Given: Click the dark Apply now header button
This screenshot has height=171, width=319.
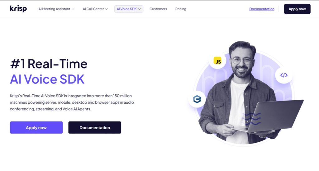Looking at the screenshot, I should click(297, 9).
